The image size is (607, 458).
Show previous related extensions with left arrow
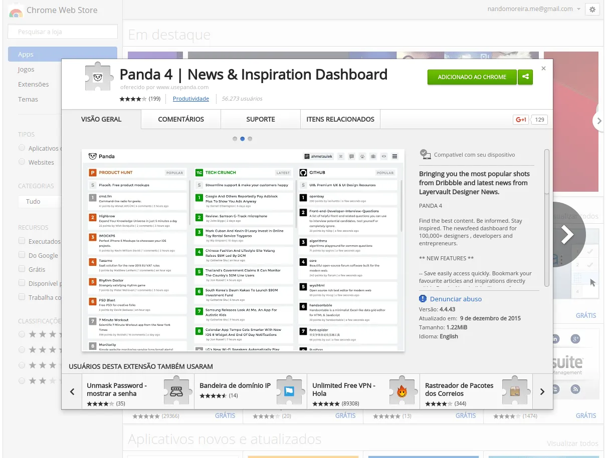pos(72,391)
